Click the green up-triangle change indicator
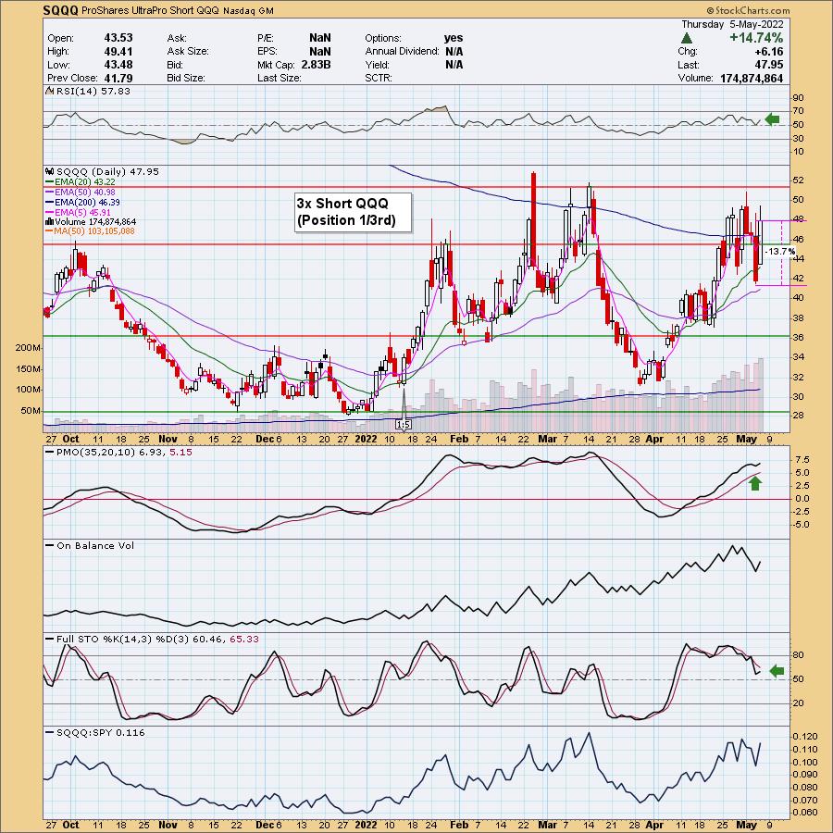This screenshot has height=833, width=833. 687,38
